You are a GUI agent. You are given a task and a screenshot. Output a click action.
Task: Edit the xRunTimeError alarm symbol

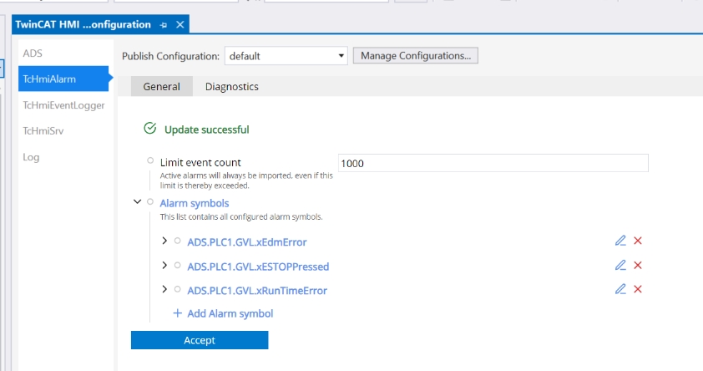(x=620, y=289)
